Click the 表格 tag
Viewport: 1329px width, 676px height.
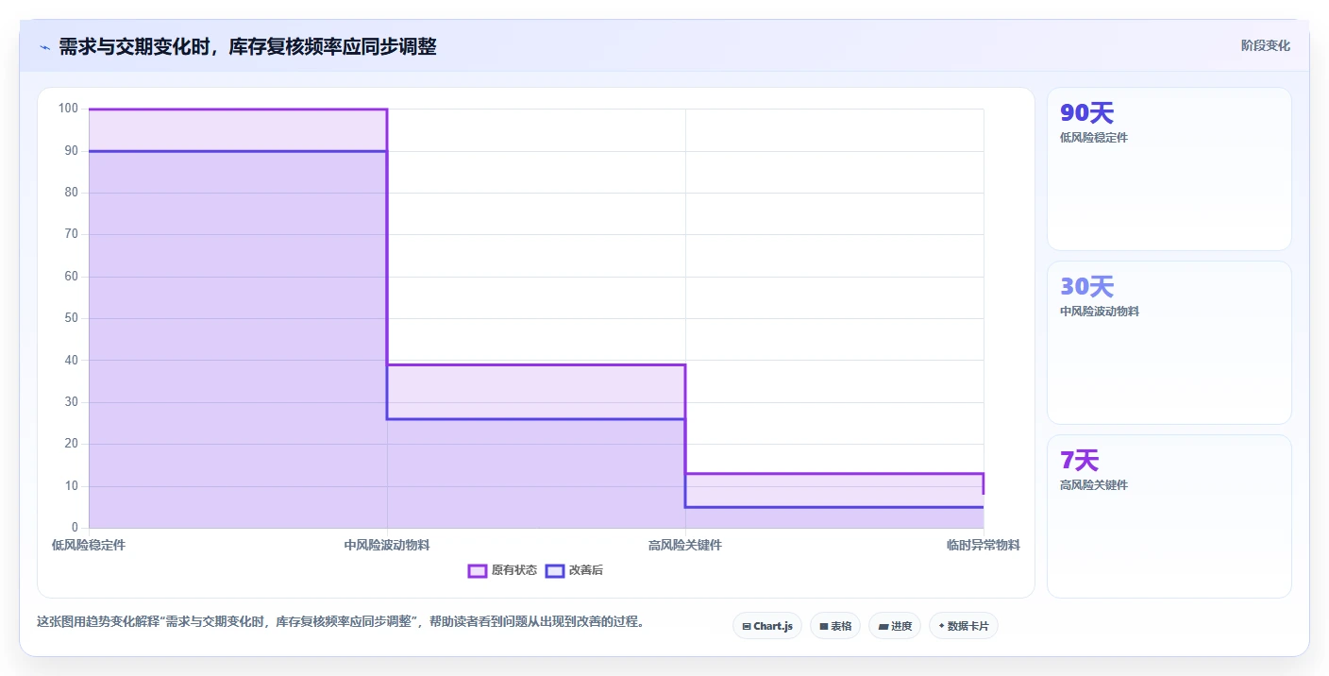coord(835,626)
